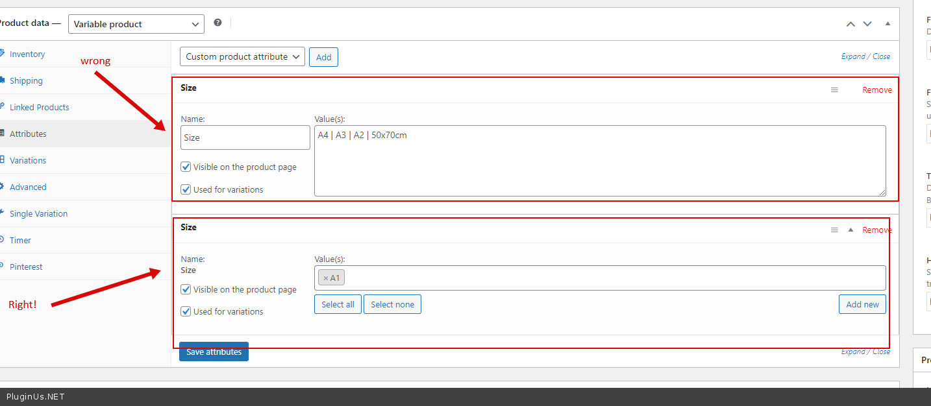Open the Variable product type dropdown
931x406 pixels.
pyautogui.click(x=136, y=24)
